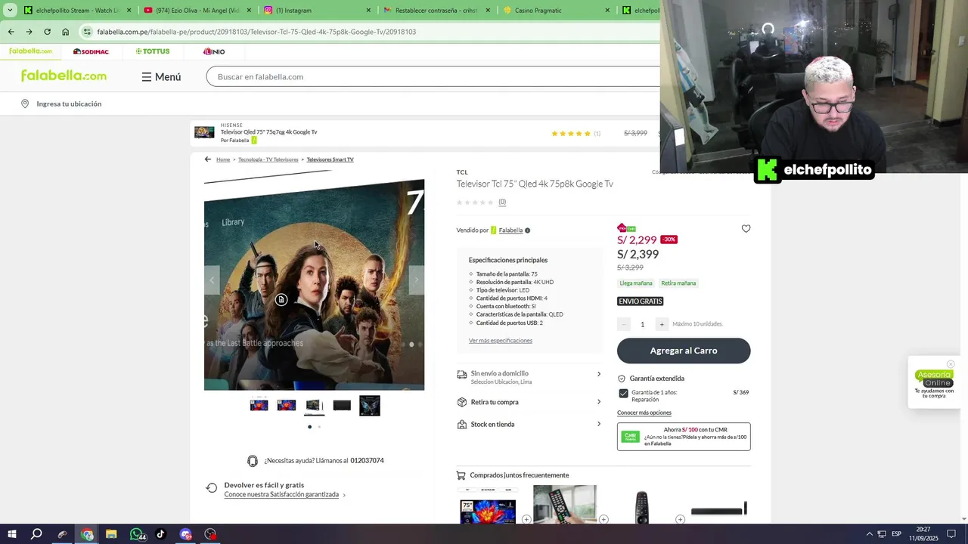Viewport: 968px width, 544px height.
Task: Click the info icon beside the Falabella seller
Action: 528,230
